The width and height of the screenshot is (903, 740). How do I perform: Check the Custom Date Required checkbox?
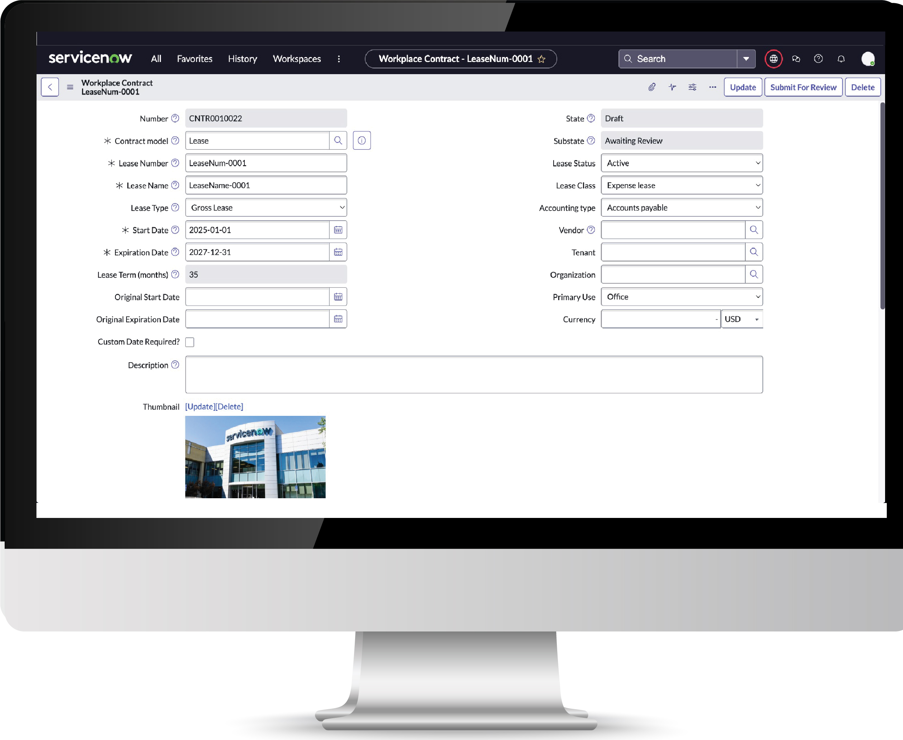click(x=190, y=342)
